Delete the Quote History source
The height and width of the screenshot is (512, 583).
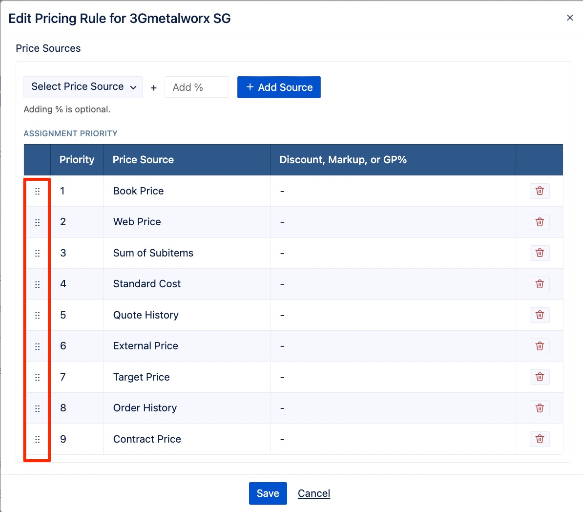[x=540, y=315]
